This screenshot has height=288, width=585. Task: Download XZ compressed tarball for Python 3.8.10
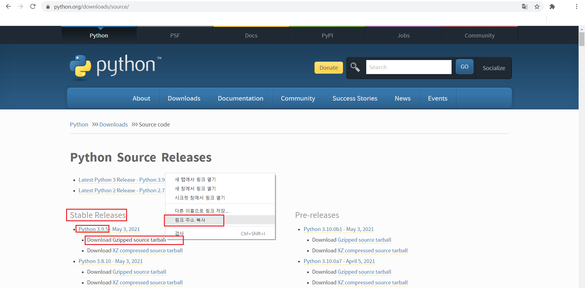(147, 283)
